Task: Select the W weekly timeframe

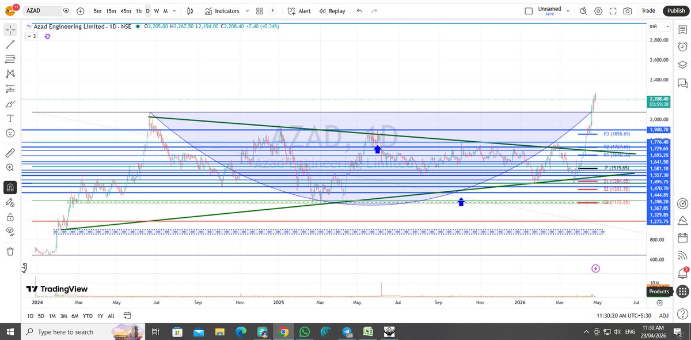Action: [x=157, y=11]
